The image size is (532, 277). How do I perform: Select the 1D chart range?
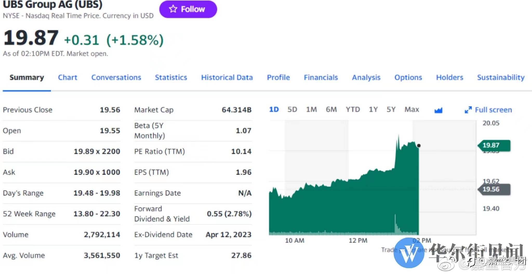point(274,109)
